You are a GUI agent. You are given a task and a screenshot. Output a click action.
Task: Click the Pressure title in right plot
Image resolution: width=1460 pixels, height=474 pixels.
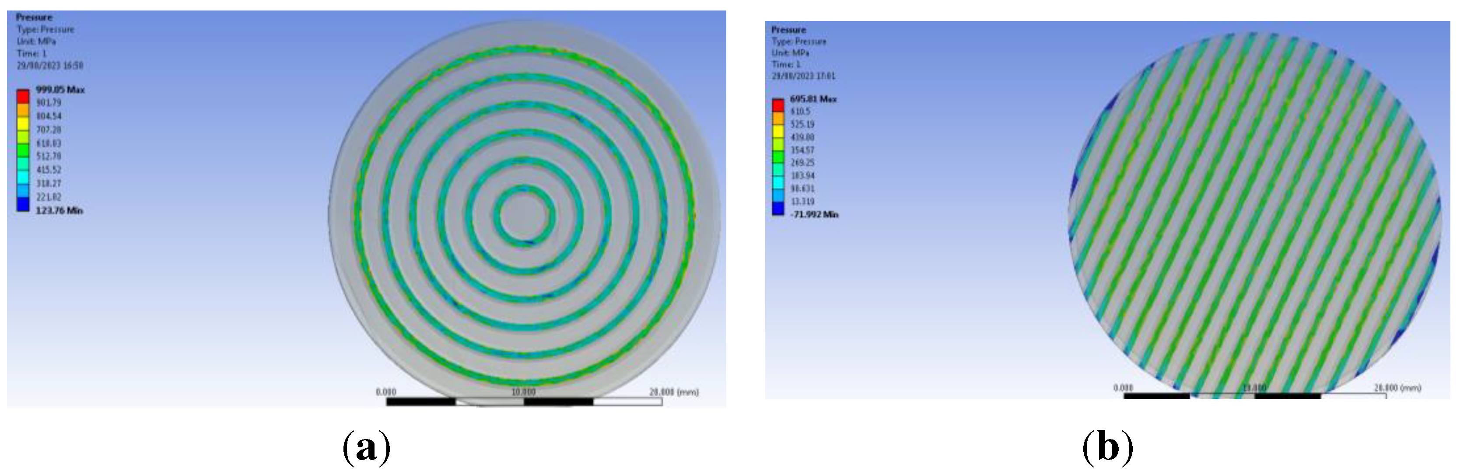[788, 30]
